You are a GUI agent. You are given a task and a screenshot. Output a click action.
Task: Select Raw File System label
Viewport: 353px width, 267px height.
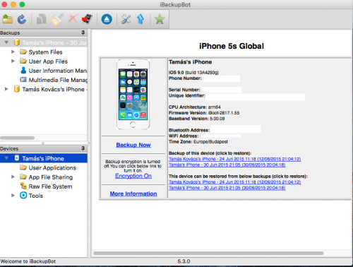click(x=50, y=186)
